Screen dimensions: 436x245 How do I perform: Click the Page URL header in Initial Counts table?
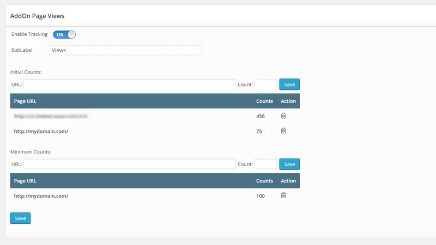(25, 101)
